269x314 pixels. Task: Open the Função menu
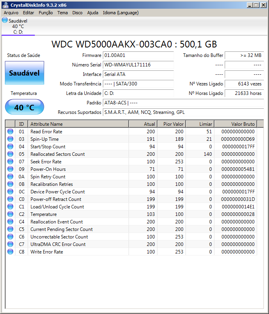tap(45, 13)
